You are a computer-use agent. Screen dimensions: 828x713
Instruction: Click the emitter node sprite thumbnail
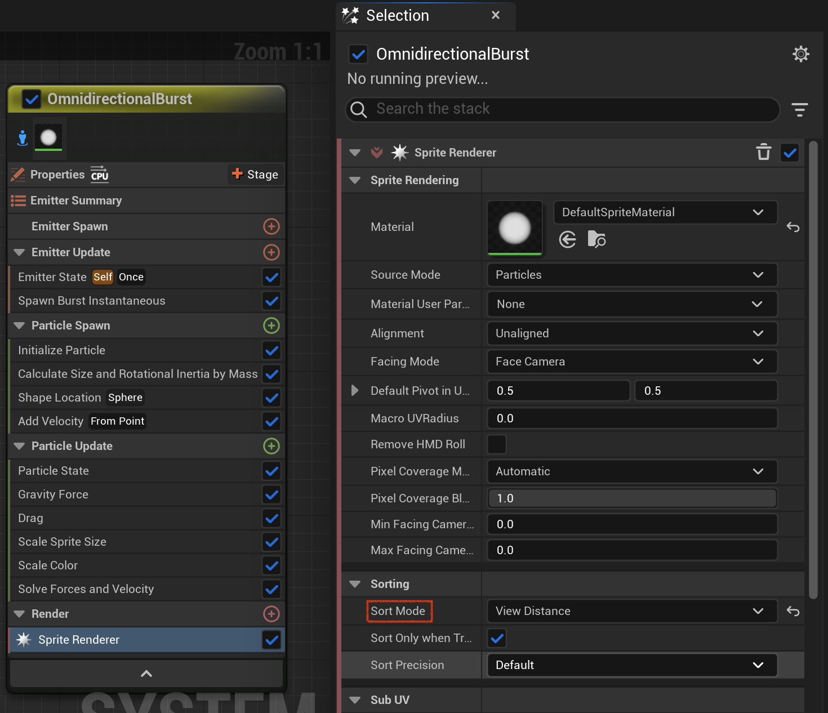point(48,137)
